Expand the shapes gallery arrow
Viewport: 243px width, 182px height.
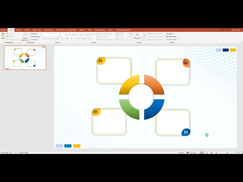[x=133, y=39]
